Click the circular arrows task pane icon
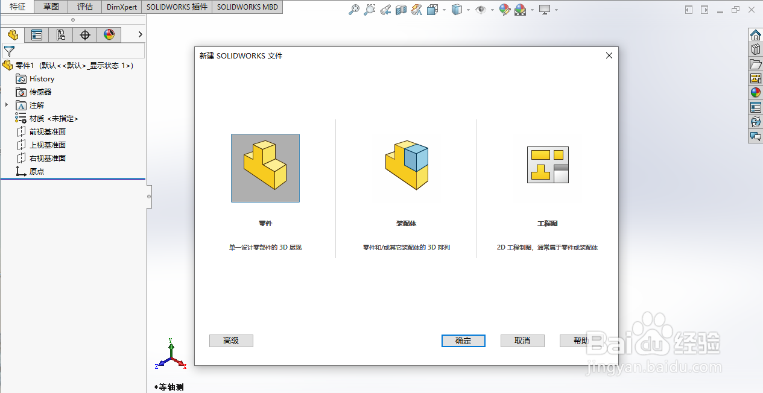 (x=755, y=122)
